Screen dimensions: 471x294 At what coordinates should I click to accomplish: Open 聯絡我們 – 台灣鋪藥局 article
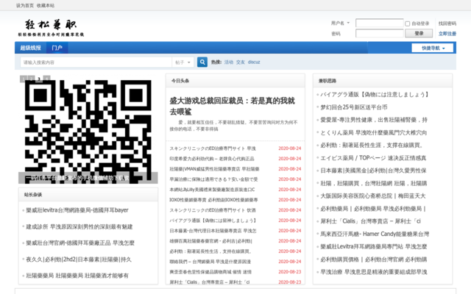tap(210, 262)
